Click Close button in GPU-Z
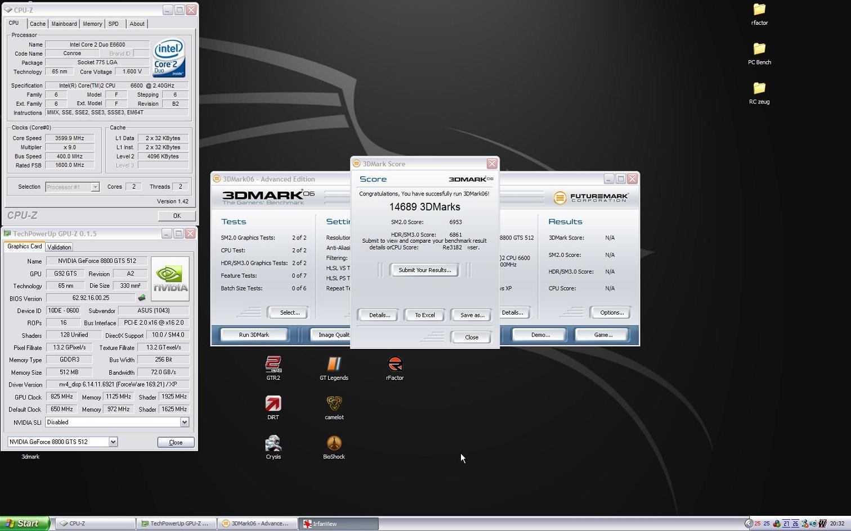Screen dimensions: 851x531 click(x=176, y=442)
